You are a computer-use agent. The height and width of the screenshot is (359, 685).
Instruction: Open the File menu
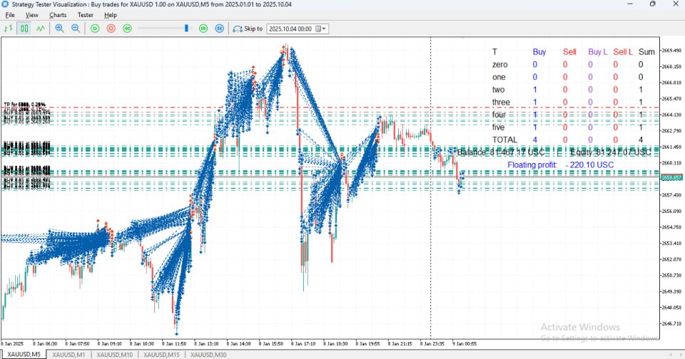point(10,14)
